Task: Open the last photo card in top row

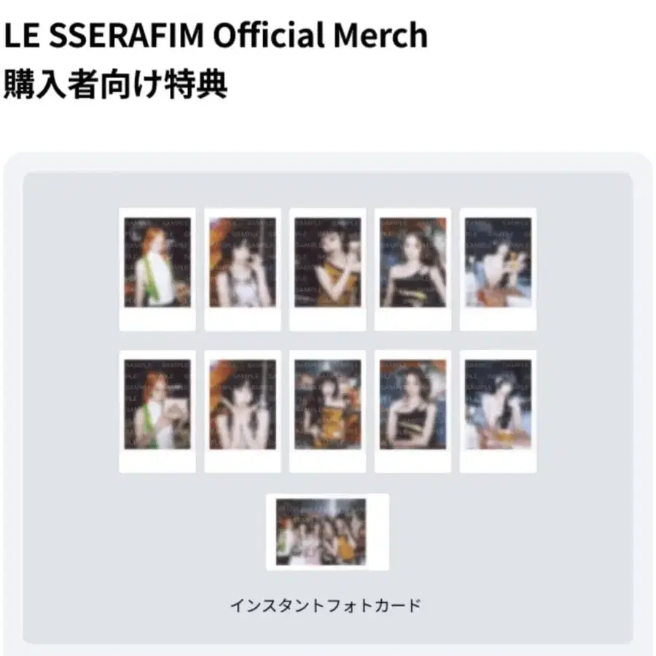Action: point(498,270)
